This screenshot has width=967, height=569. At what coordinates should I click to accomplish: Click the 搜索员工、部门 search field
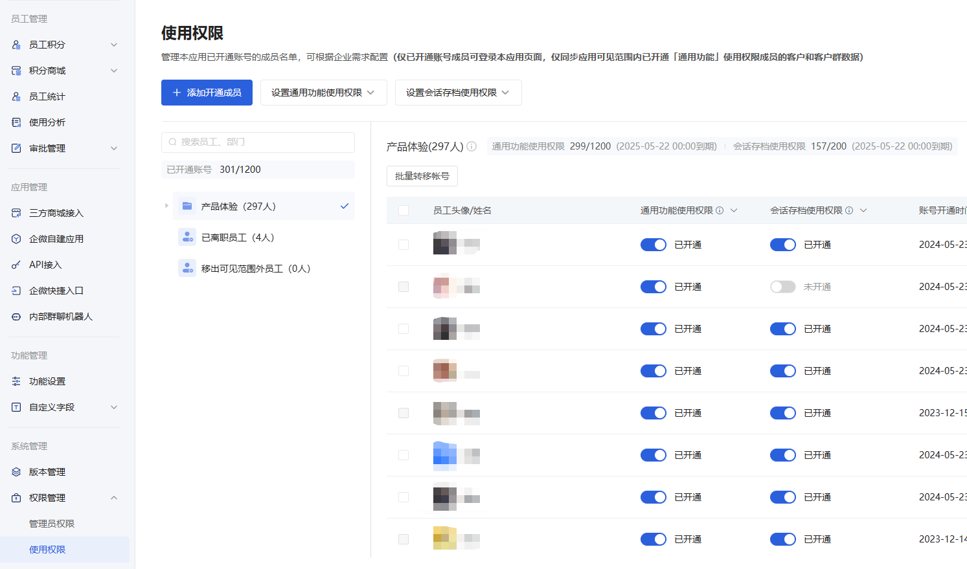coord(258,142)
